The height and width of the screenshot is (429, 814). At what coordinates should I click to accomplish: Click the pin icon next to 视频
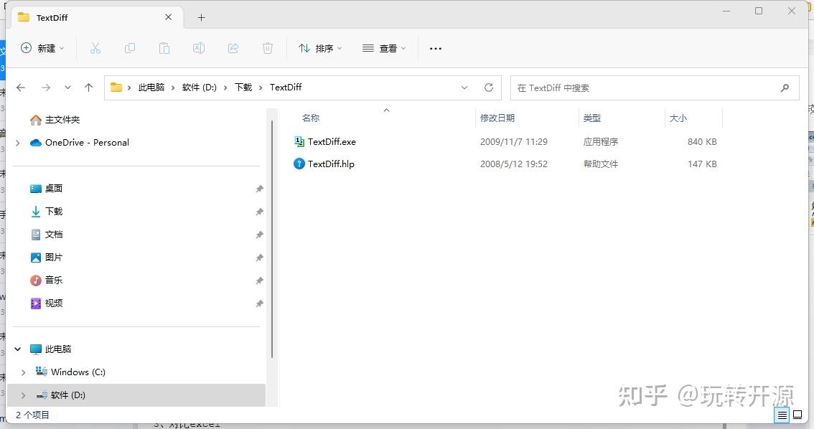pos(259,303)
